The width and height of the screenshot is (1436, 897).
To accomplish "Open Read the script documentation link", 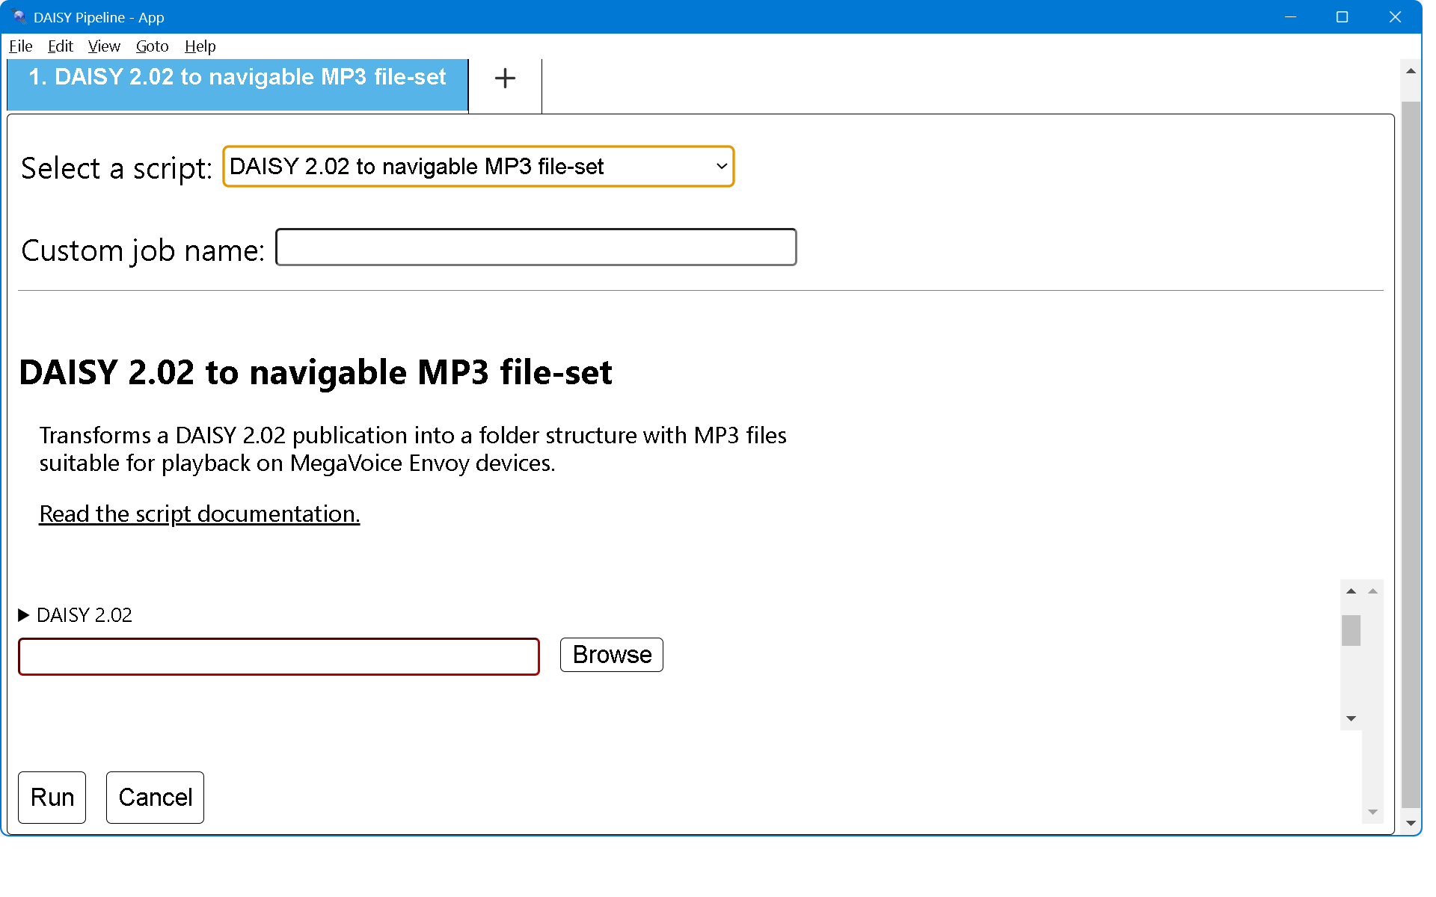I will (200, 514).
